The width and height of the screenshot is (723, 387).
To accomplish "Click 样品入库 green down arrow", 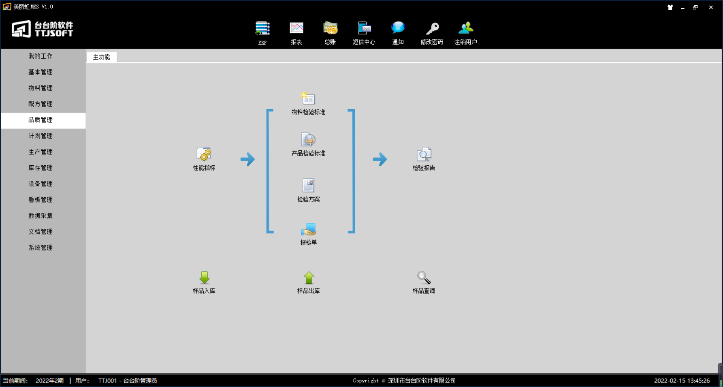I will pos(204,278).
